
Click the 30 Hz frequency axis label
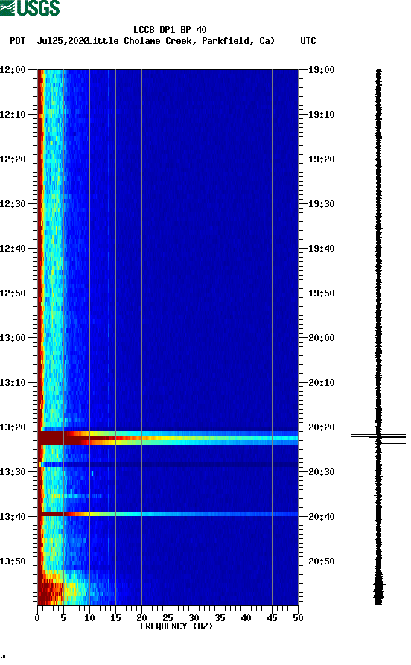194,618
